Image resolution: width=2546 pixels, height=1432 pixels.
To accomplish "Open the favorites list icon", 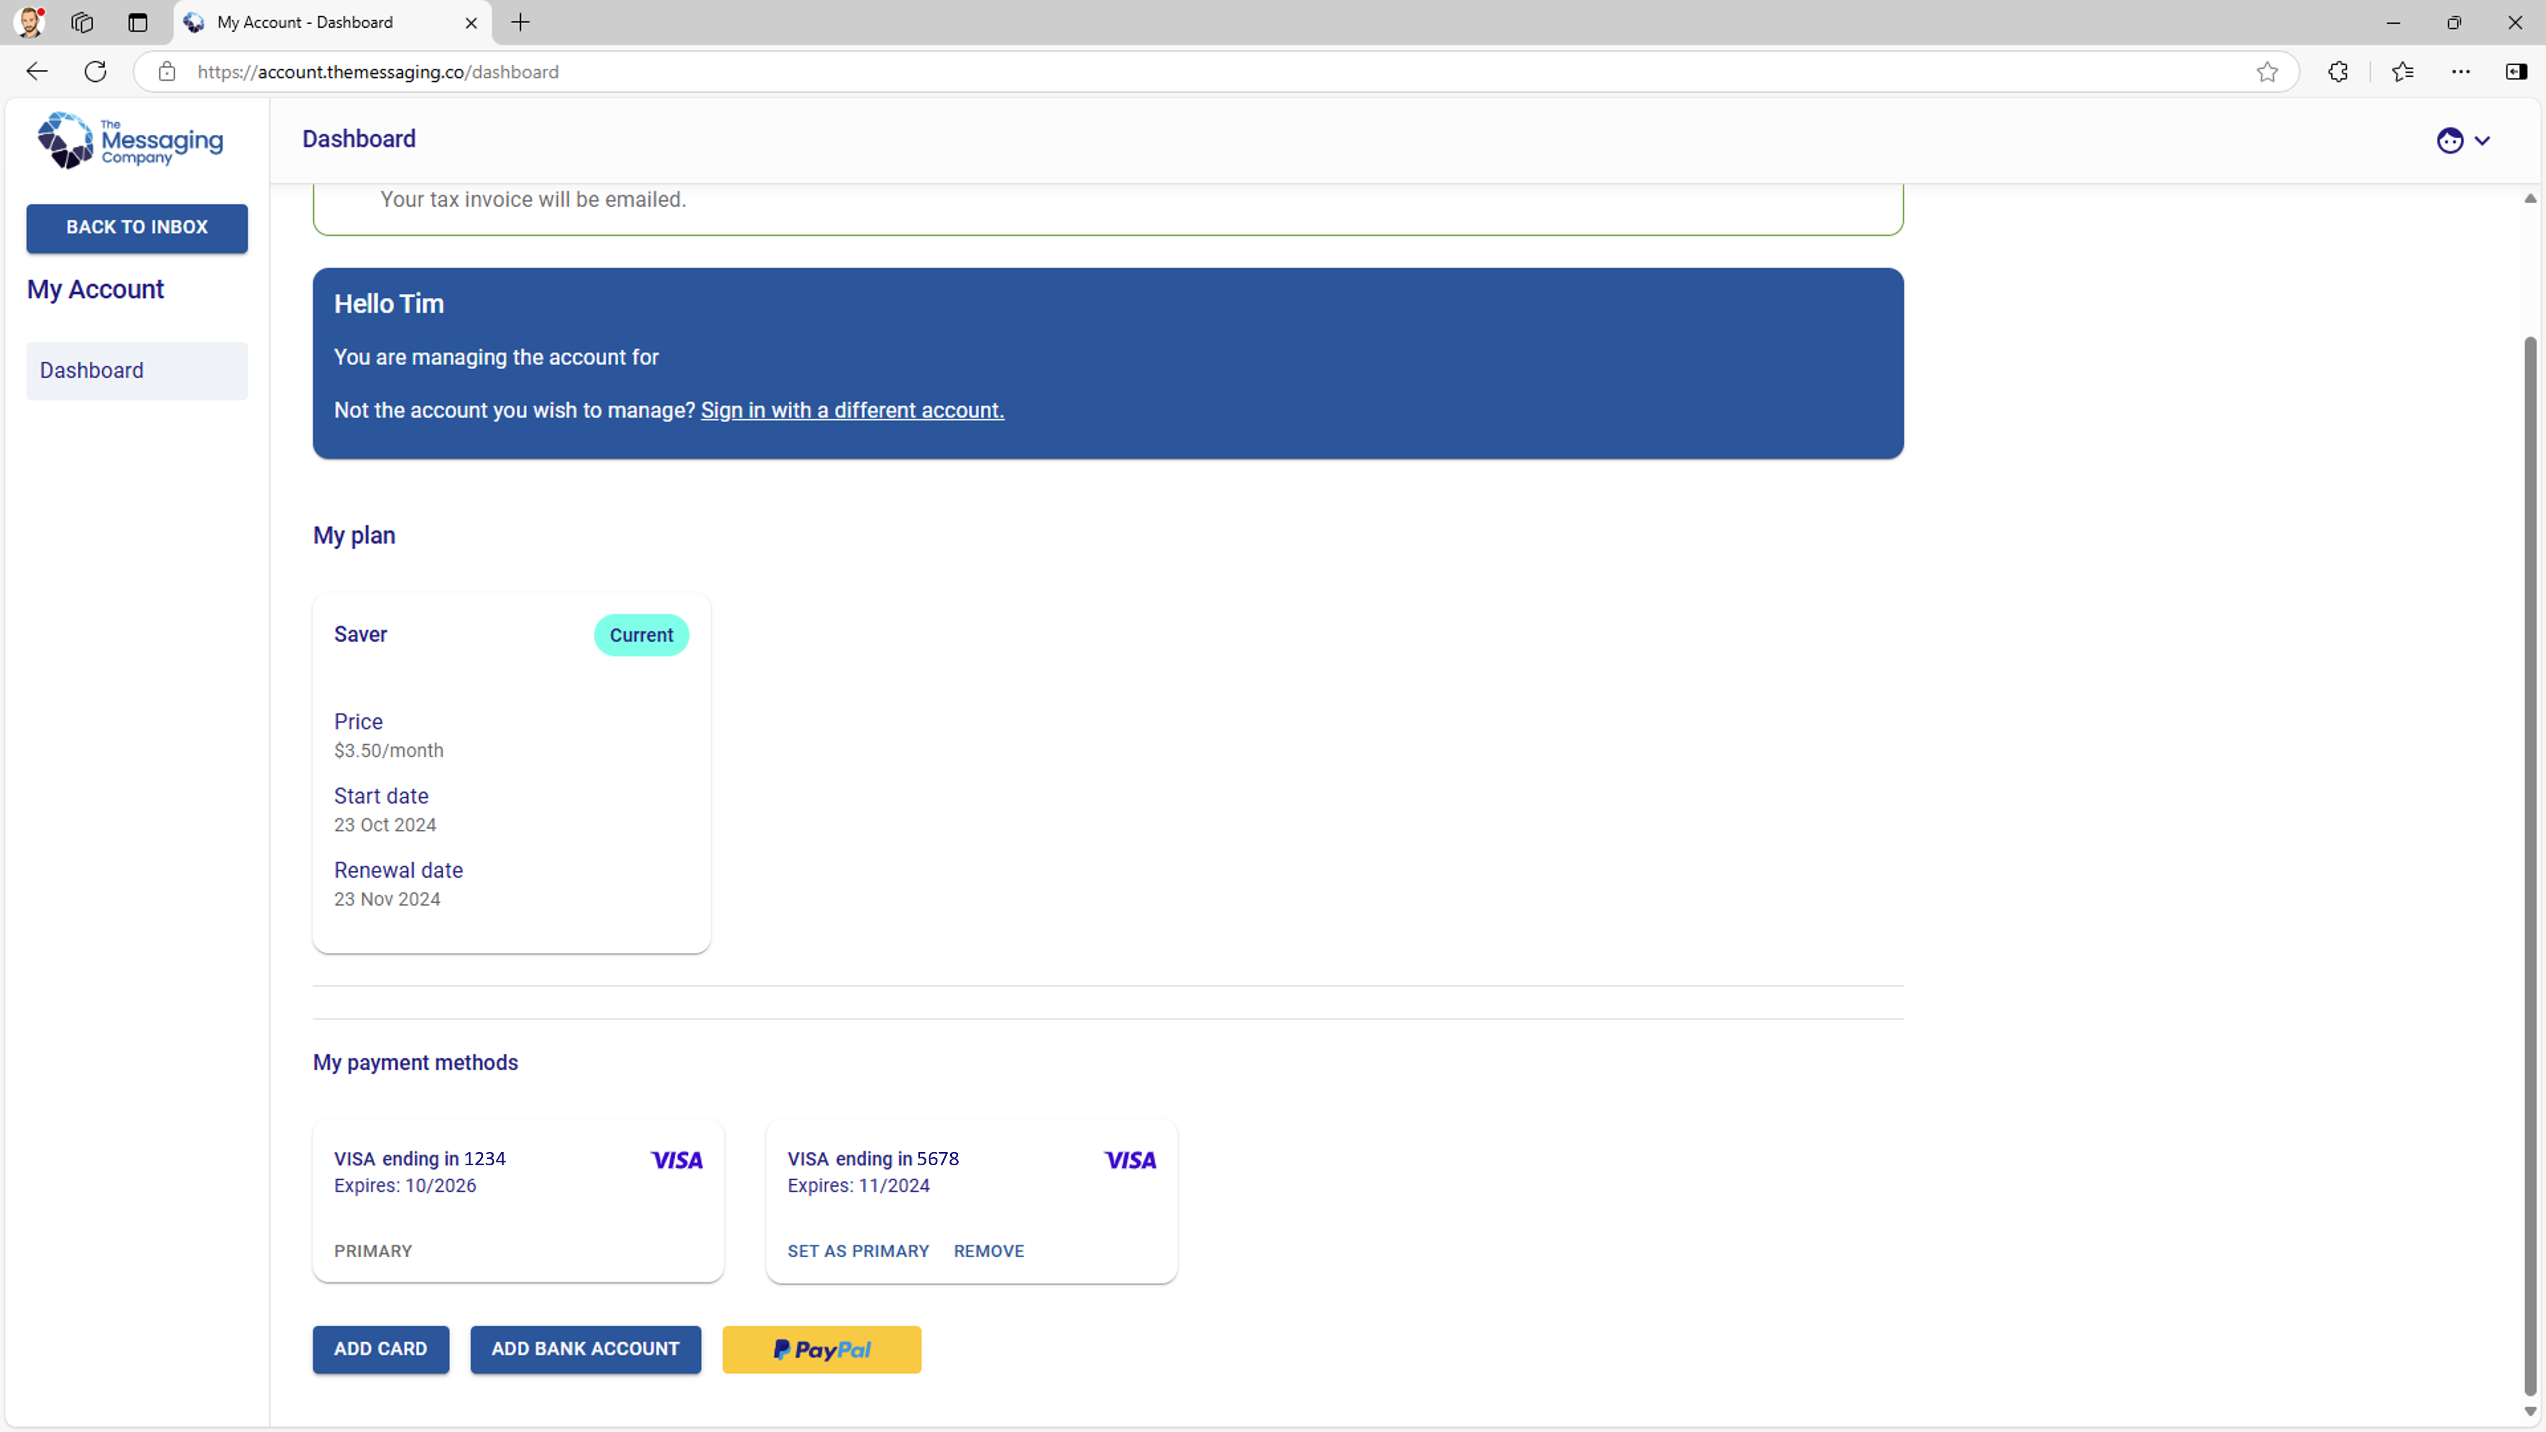I will pos(2402,71).
